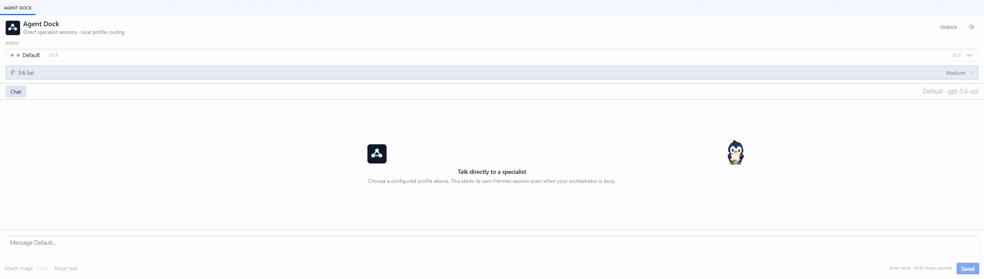Click Attach image
Viewport: 984px width, 279px height.
tap(19, 268)
